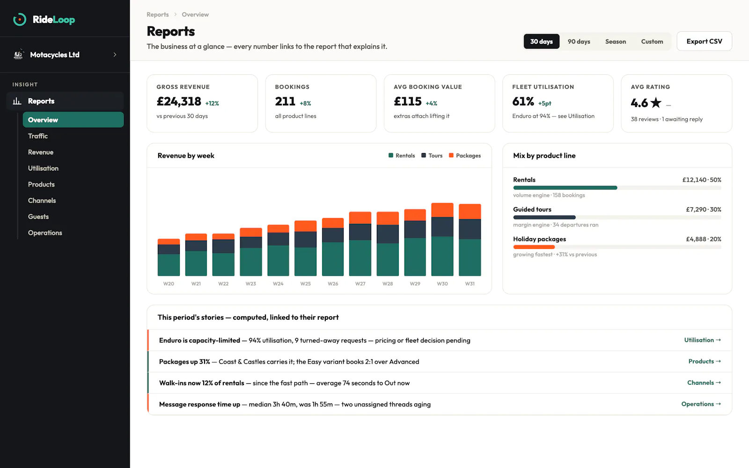
Task: Click the Guided tours mix progress bar
Action: click(x=617, y=217)
